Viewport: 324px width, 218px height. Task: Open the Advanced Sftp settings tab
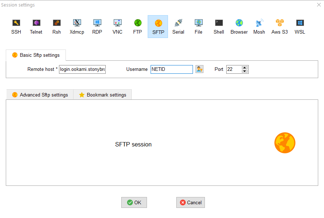(x=40, y=95)
